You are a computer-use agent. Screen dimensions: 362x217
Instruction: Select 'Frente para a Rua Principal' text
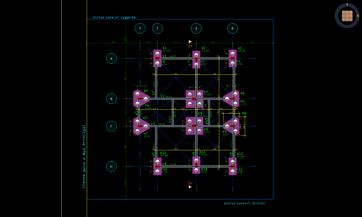tap(84, 156)
